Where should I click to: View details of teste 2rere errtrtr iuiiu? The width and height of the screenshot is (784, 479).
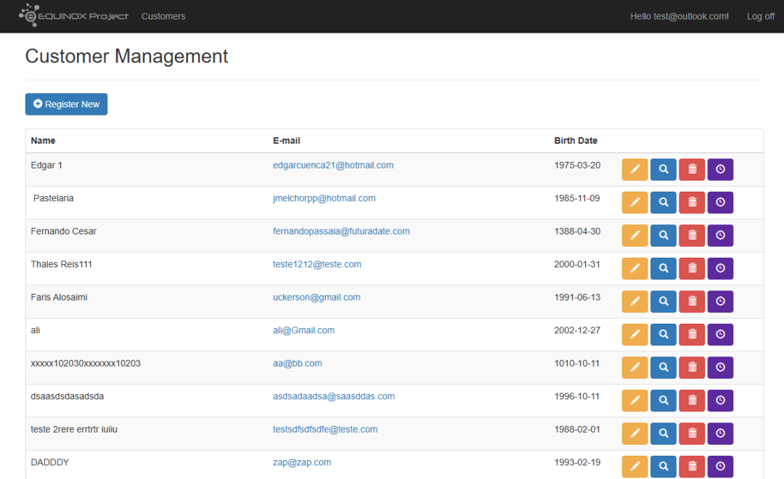(x=663, y=433)
